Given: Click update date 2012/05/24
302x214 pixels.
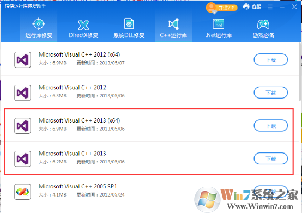Looking at the screenshot, I should [x=112, y=195].
